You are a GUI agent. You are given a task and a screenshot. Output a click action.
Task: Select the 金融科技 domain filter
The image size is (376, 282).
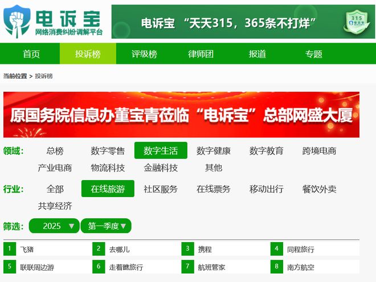click(161, 167)
